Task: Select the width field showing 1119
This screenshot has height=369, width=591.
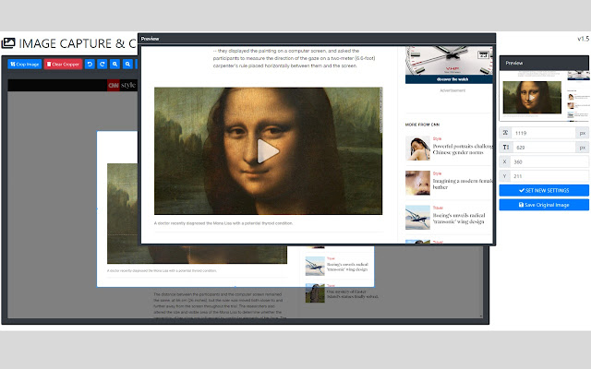Action: 543,133
